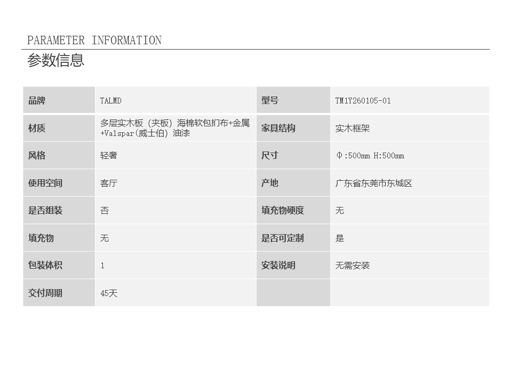The height and width of the screenshot is (384, 512).
Task: Click the 无需安装 installation value
Action: (x=353, y=266)
